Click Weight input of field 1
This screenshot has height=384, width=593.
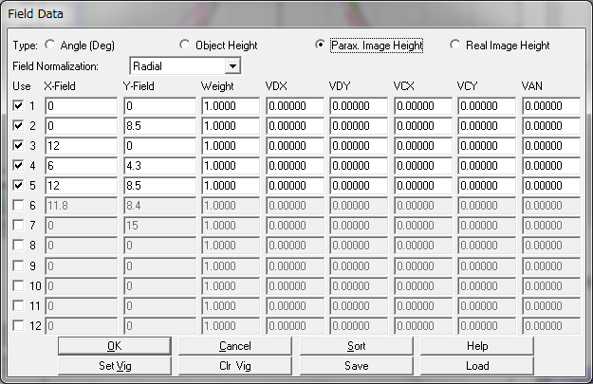pyautogui.click(x=231, y=106)
